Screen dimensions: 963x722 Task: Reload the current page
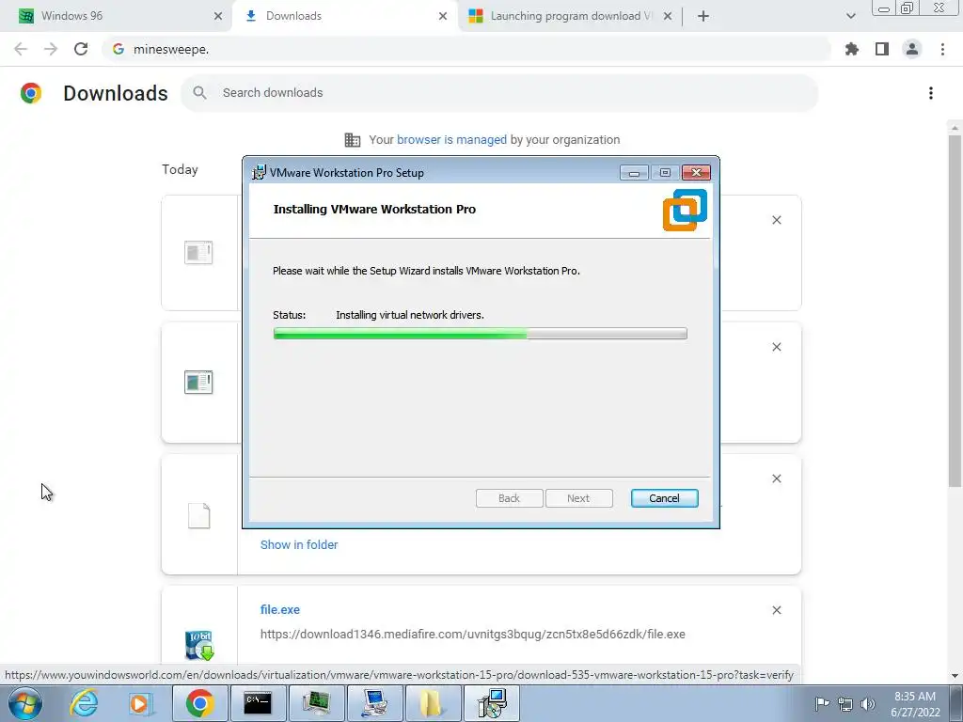(81, 49)
